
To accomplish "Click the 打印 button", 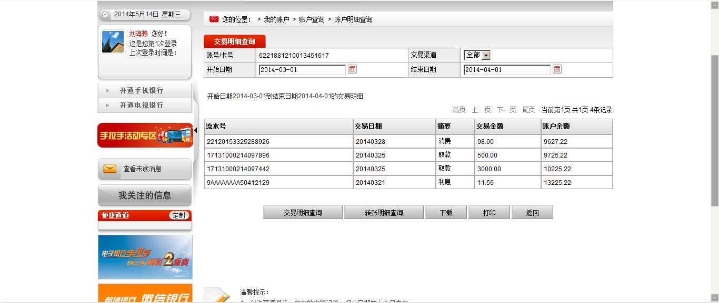I will [489, 213].
